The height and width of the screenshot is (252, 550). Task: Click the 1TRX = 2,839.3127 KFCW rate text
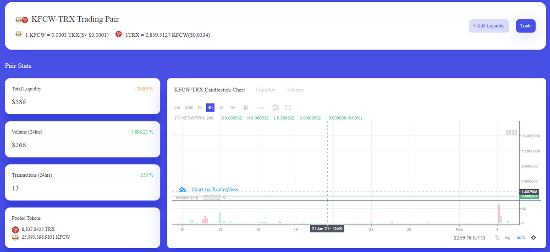click(x=167, y=34)
